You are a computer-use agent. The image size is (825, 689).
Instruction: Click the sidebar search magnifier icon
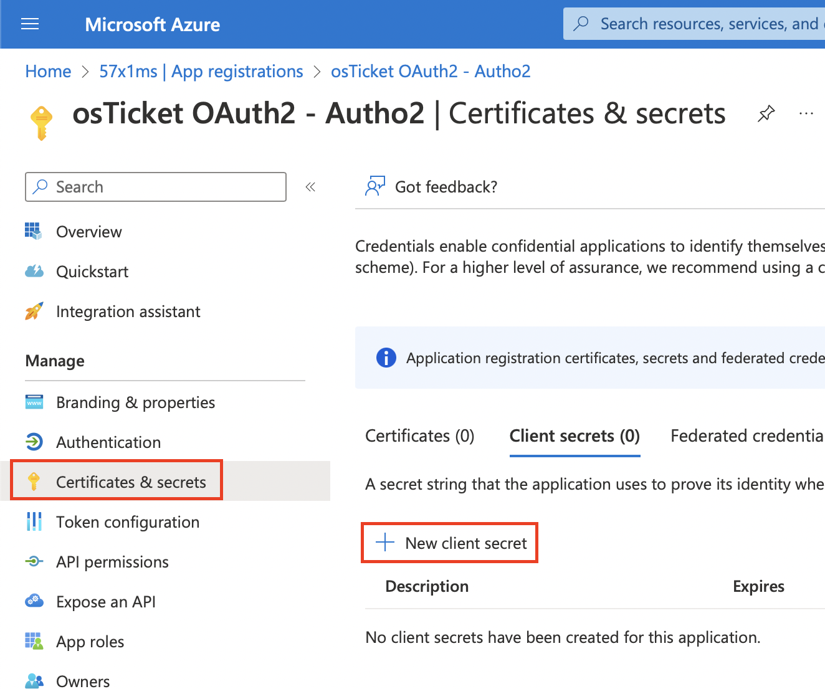[x=41, y=187]
